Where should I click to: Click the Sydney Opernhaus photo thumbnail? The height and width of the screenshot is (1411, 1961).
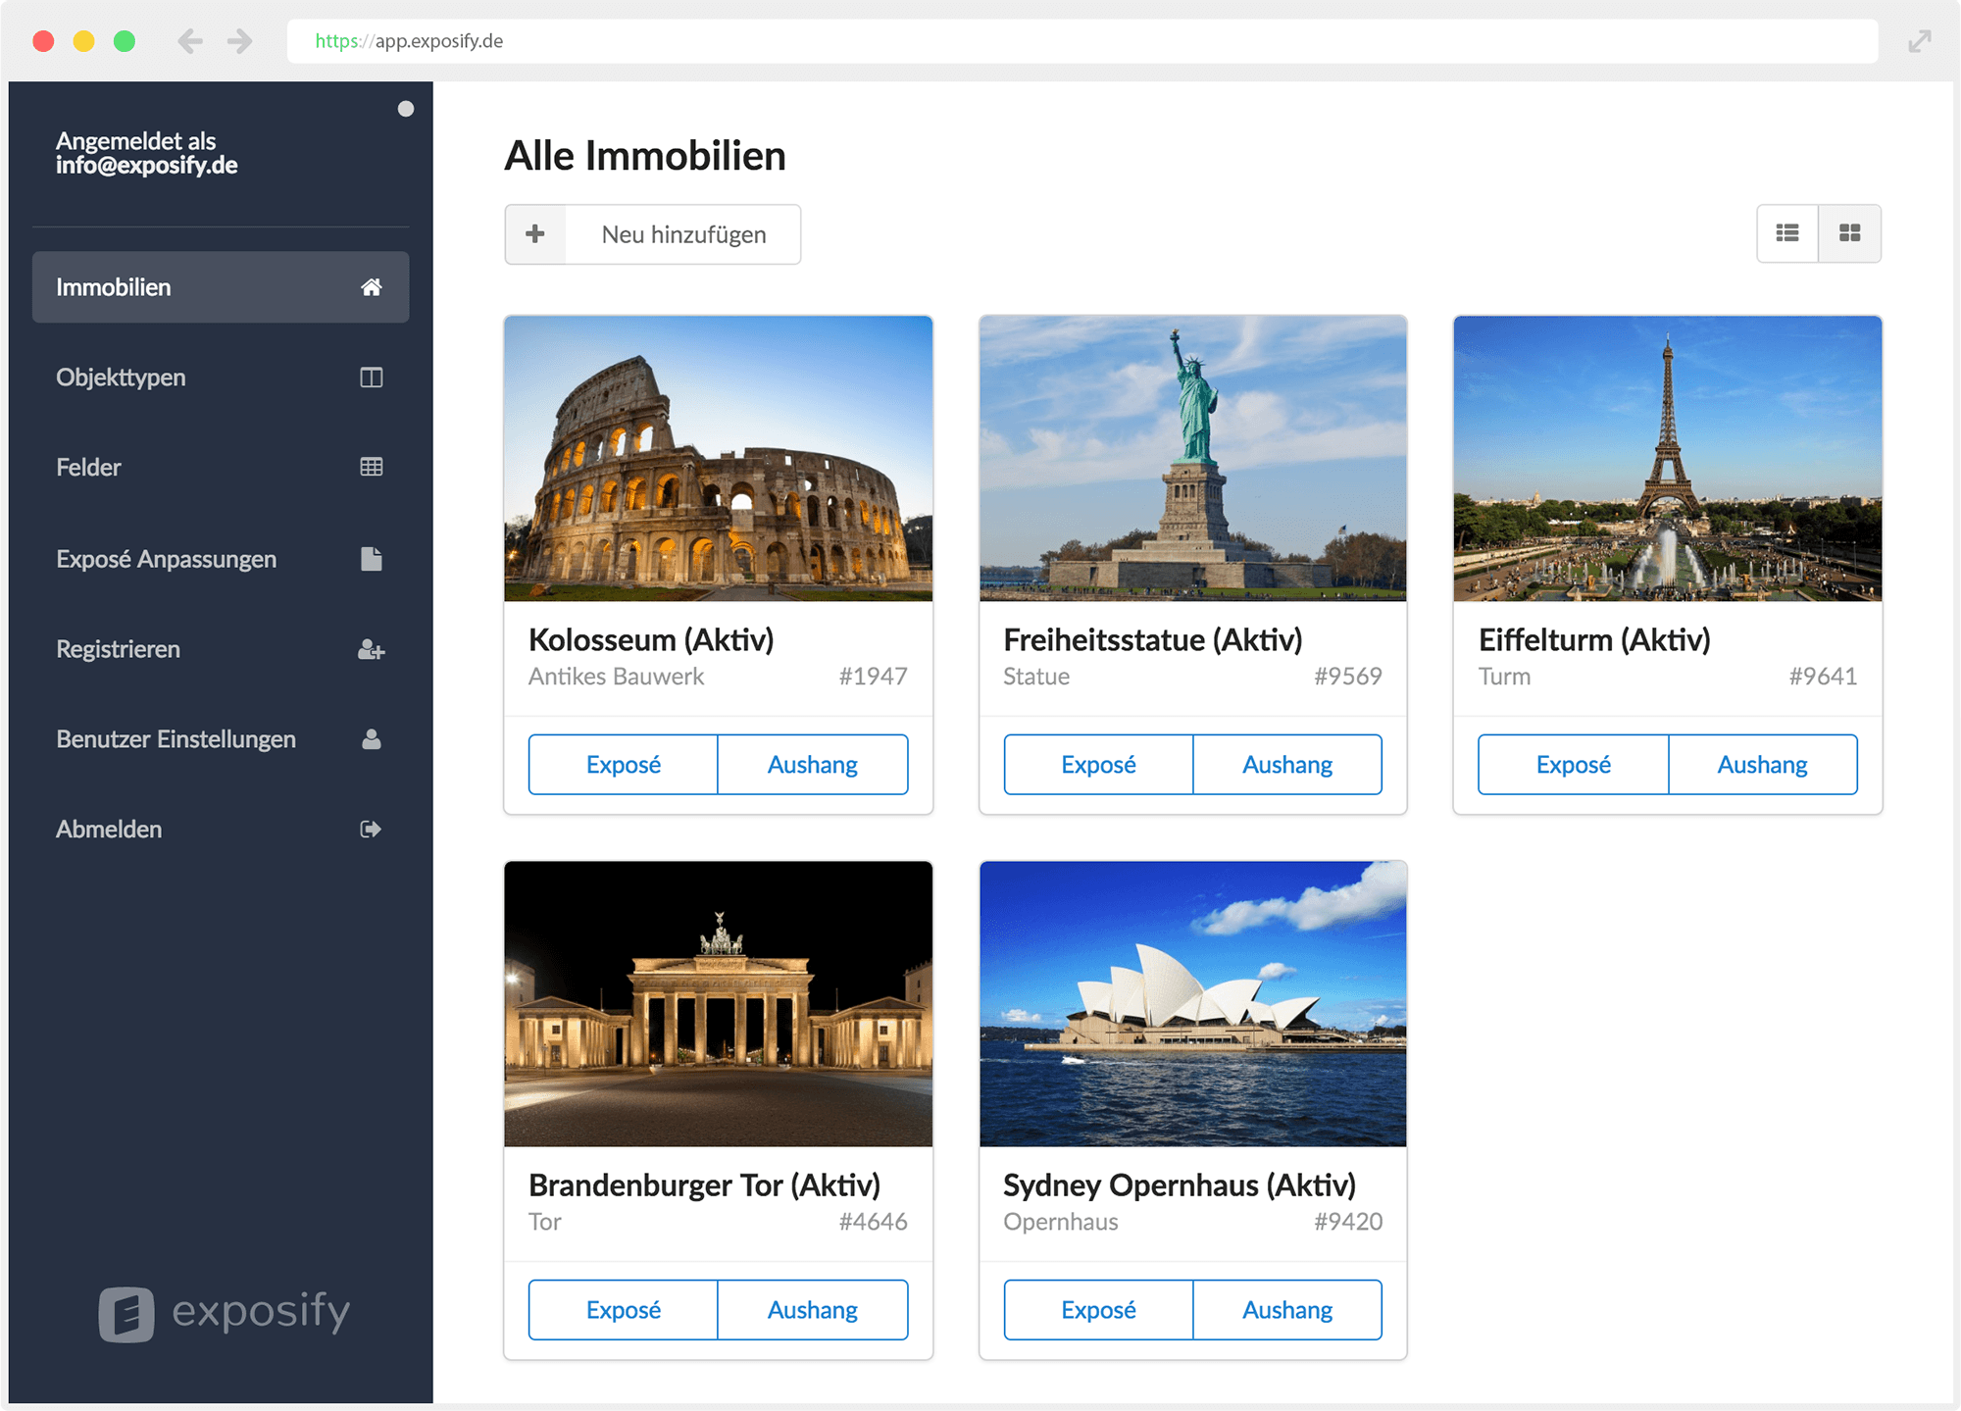[x=1193, y=1004]
